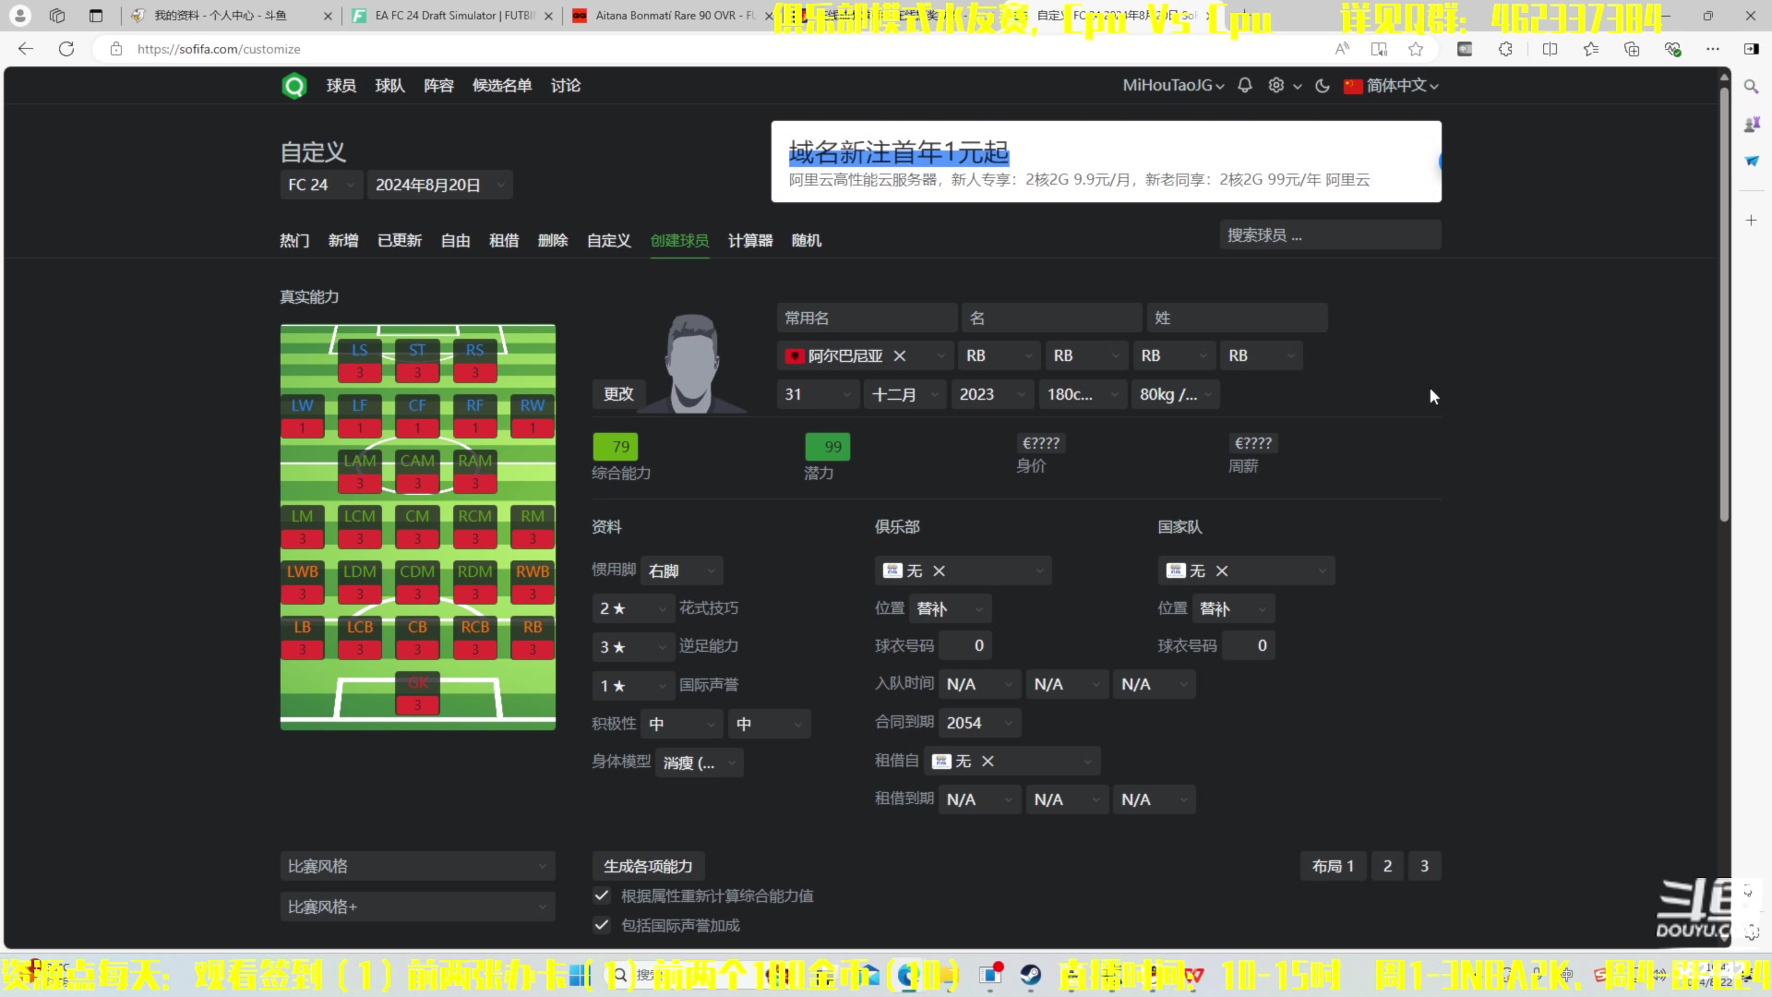Click 生成各项能力 button

tap(648, 866)
